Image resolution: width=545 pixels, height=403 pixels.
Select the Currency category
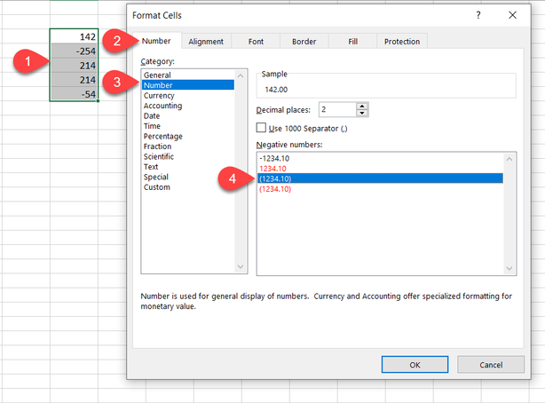(x=188, y=95)
